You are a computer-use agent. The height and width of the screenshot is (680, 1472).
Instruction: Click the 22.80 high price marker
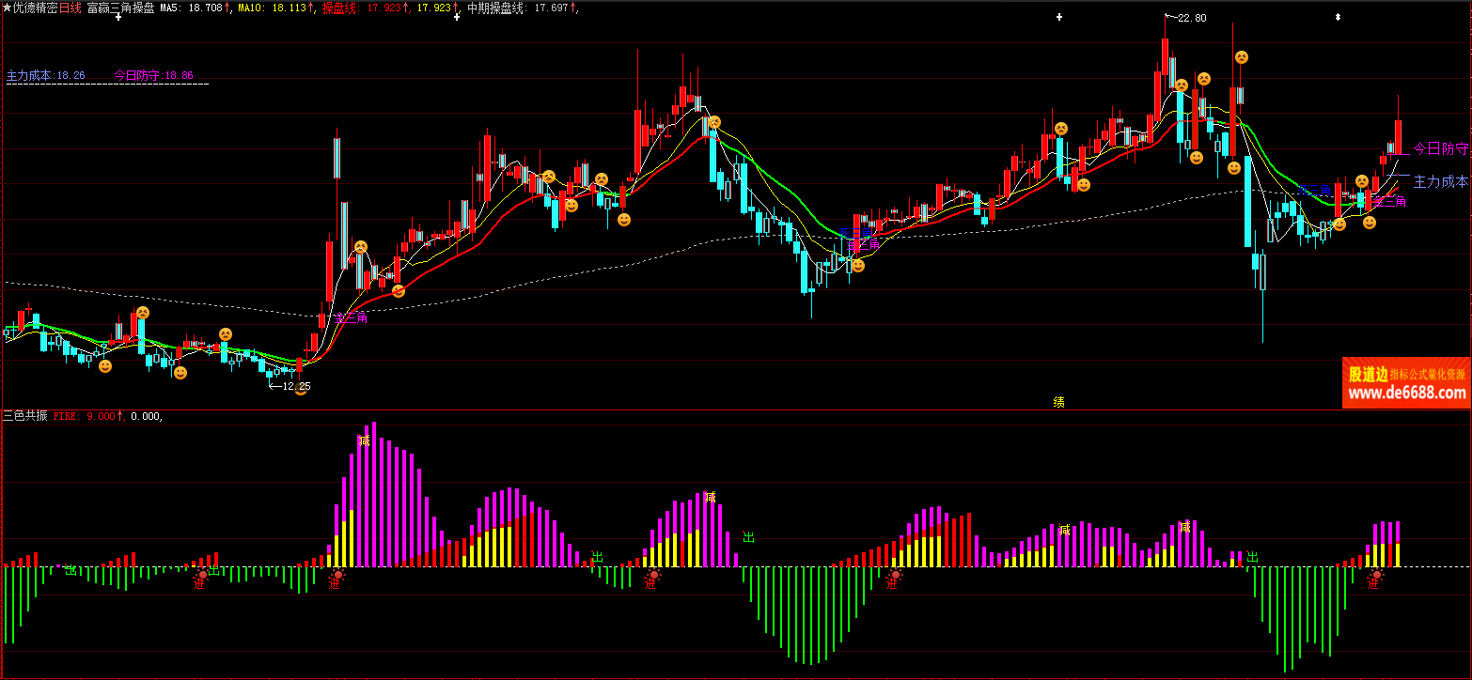[x=1191, y=18]
